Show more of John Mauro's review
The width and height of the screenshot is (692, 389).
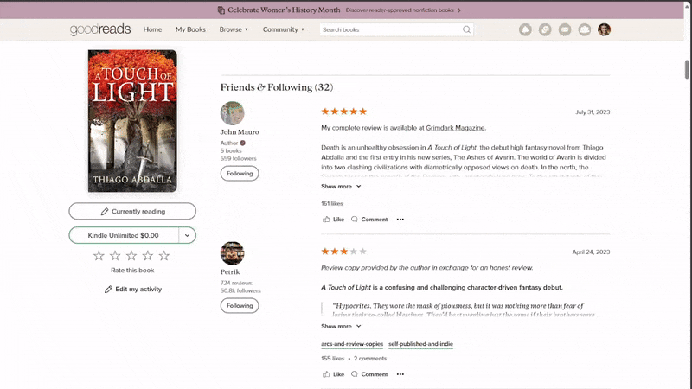[x=341, y=187]
